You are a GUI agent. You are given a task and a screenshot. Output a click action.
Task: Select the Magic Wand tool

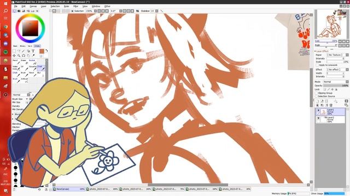tap(24, 51)
